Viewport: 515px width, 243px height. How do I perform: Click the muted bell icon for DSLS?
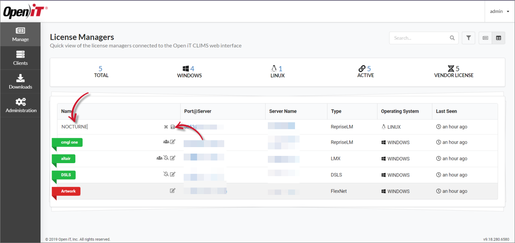tap(166, 174)
